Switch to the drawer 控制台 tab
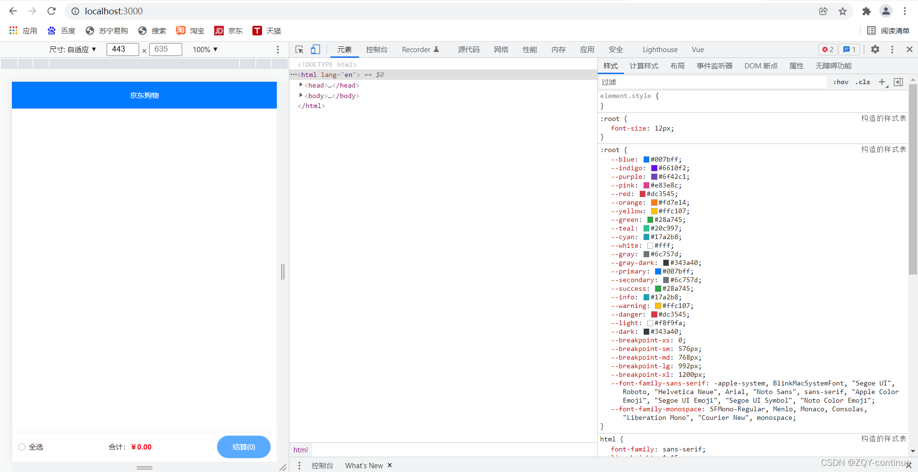 322,465
